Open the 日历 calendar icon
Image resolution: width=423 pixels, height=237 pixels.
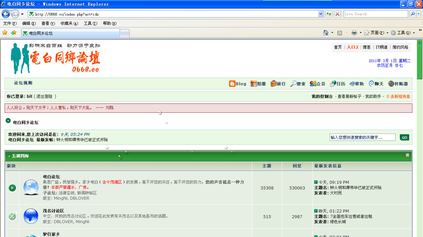tap(333, 84)
